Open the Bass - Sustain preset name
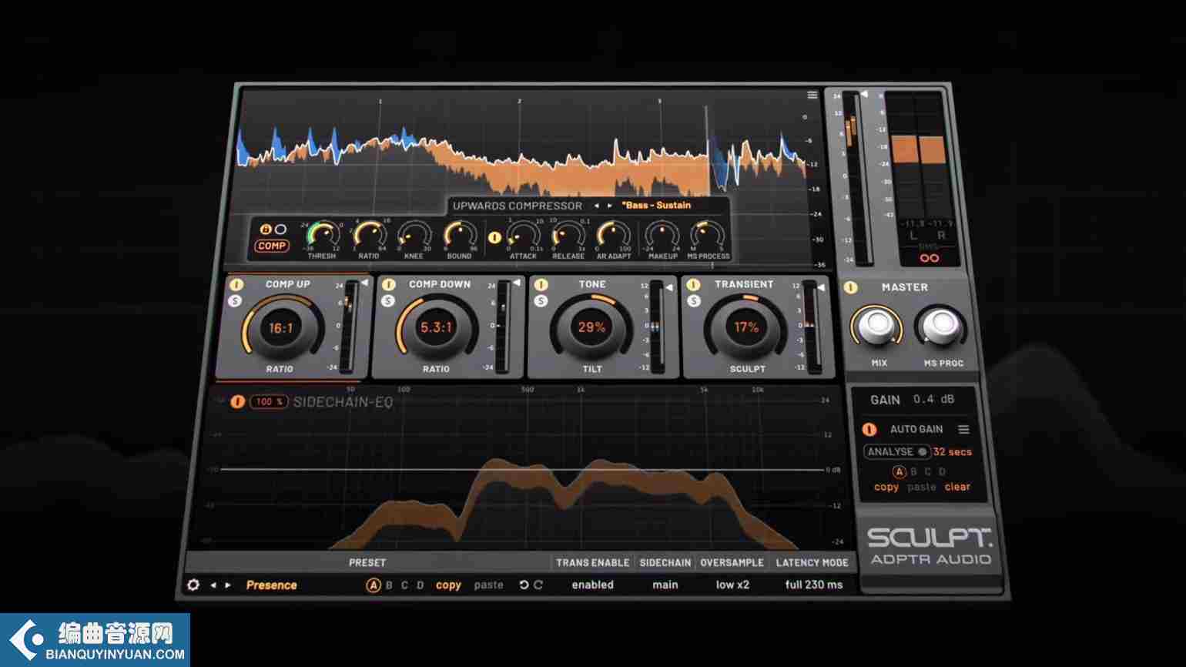The height and width of the screenshot is (667, 1186). click(656, 206)
